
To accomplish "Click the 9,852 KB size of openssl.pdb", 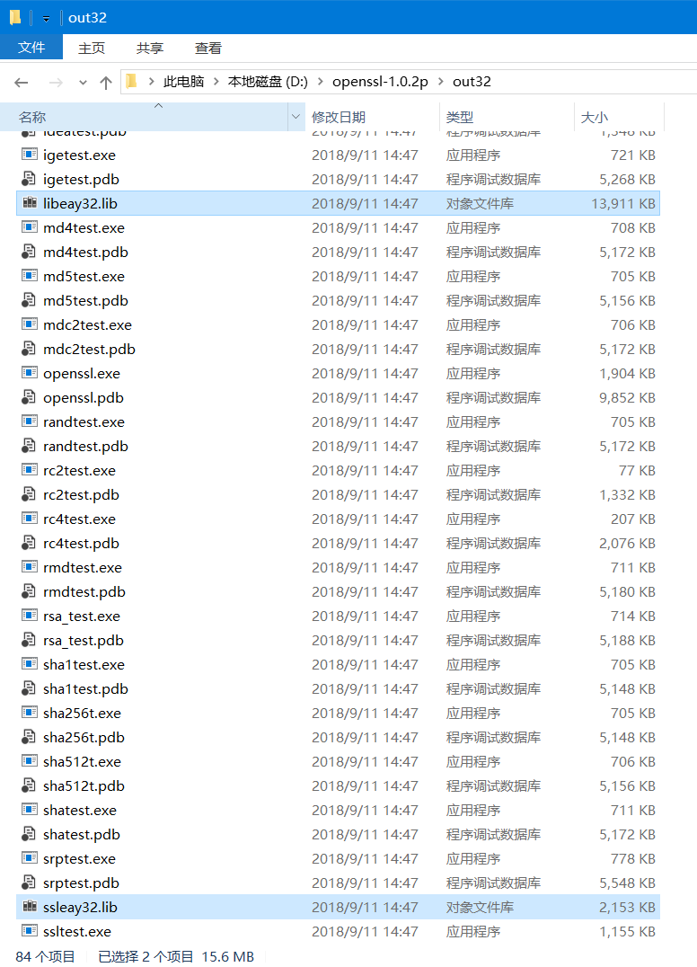I will [x=627, y=397].
